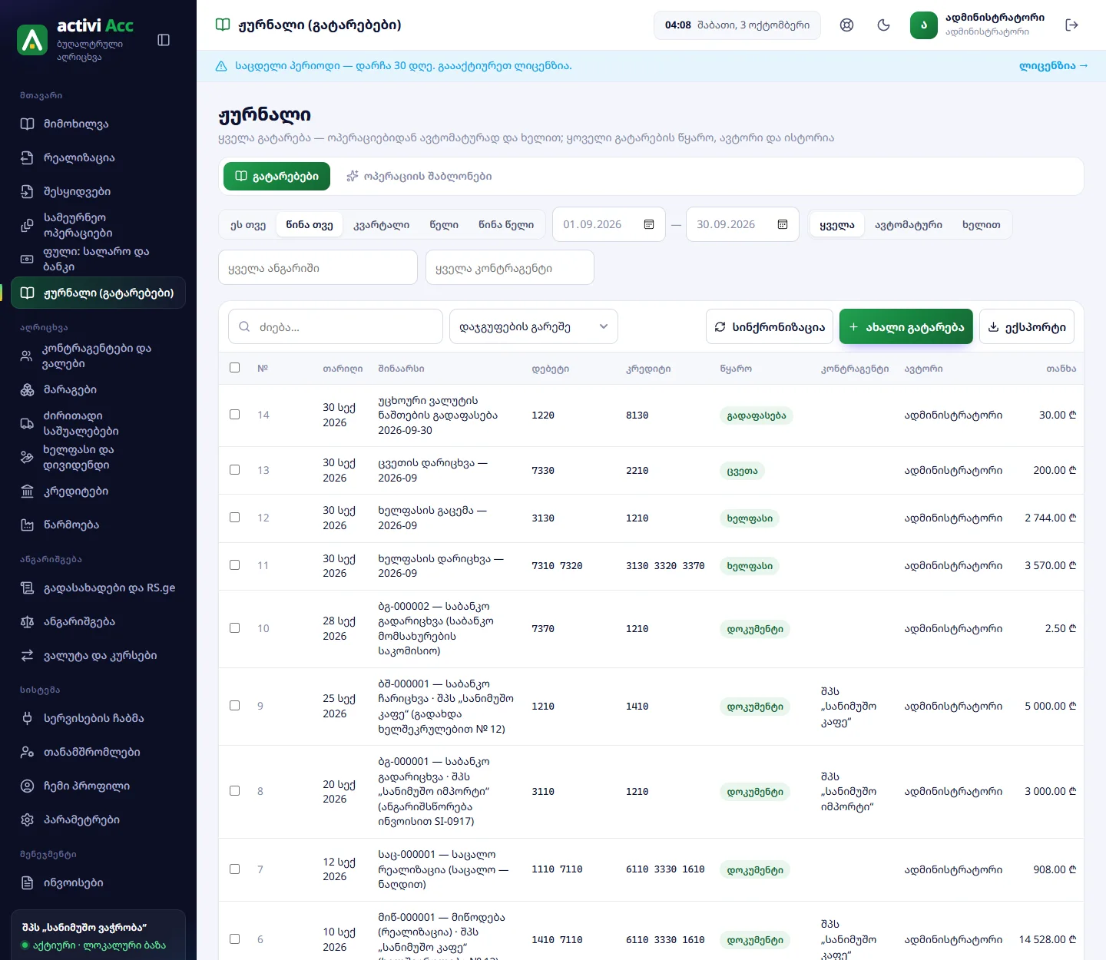
Task: Click the ახალი გატარება button
Action: coord(906,326)
